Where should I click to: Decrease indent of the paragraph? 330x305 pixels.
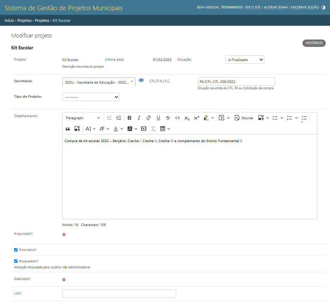(109, 118)
